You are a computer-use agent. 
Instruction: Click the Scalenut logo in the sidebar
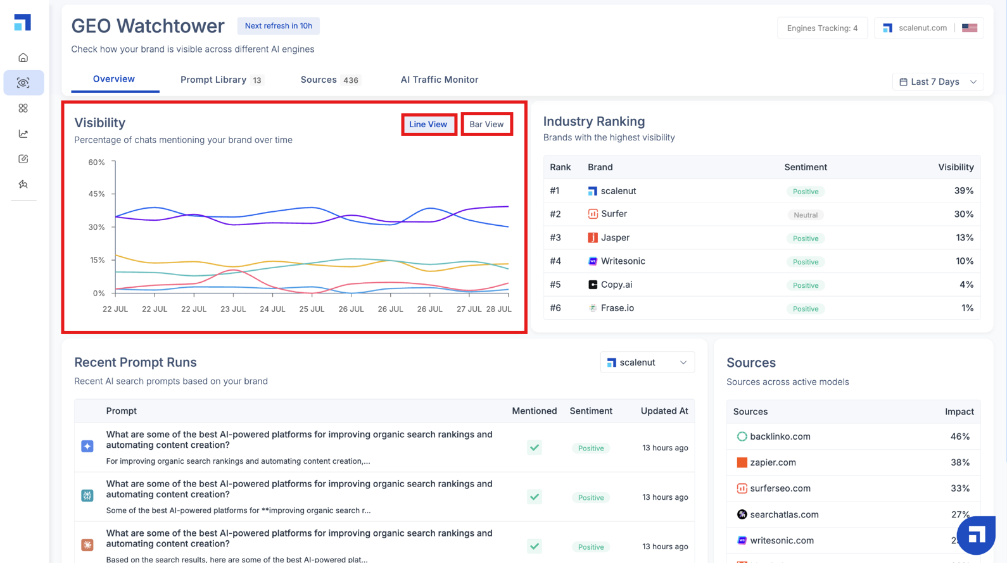(23, 23)
